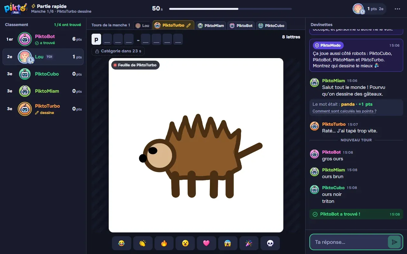Select the PiktoBot turn tab
Screen dimensions: 407x254
coord(241,25)
